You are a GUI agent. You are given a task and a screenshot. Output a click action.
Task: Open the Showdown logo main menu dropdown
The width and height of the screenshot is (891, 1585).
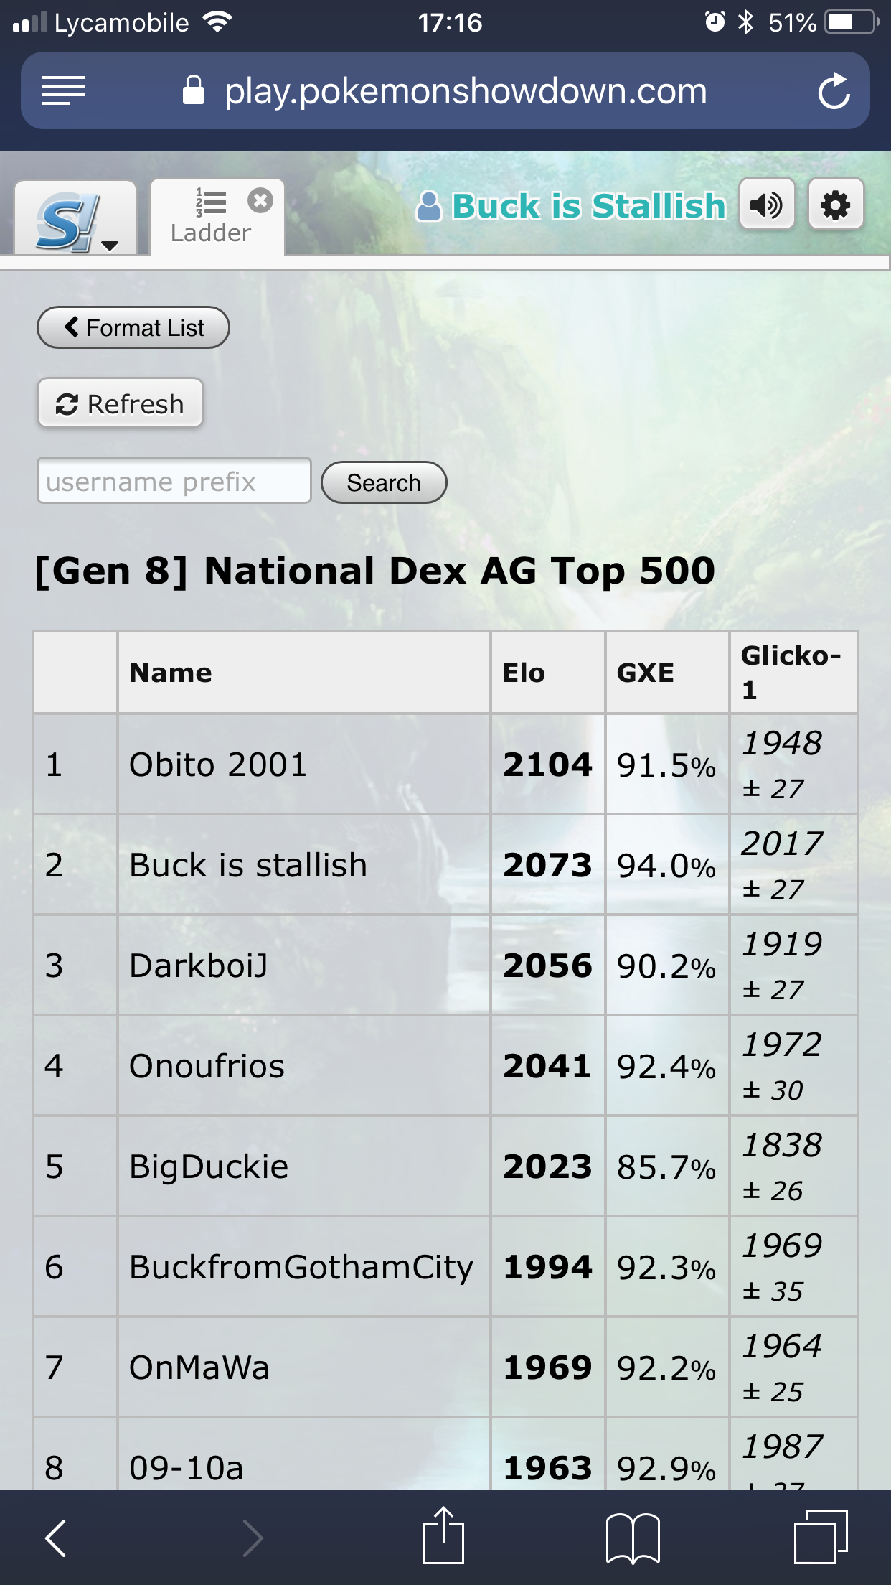(x=75, y=218)
